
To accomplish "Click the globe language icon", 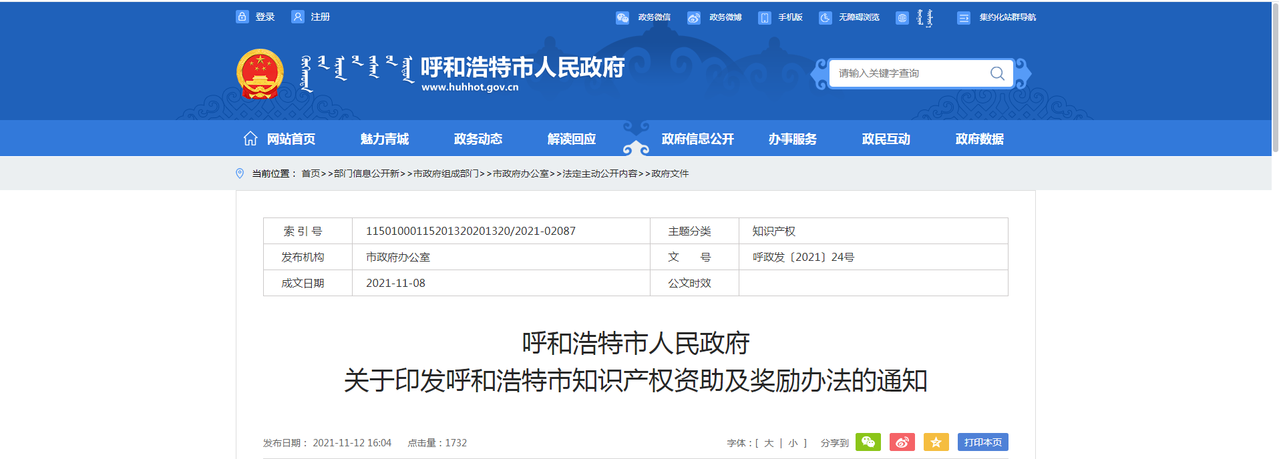I will pyautogui.click(x=902, y=18).
